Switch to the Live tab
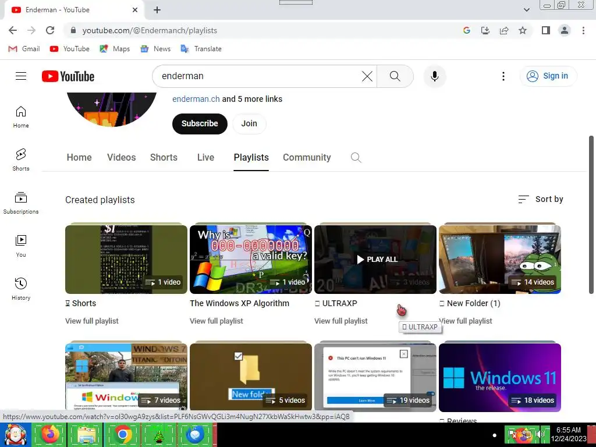This screenshot has height=447, width=596. [205, 157]
